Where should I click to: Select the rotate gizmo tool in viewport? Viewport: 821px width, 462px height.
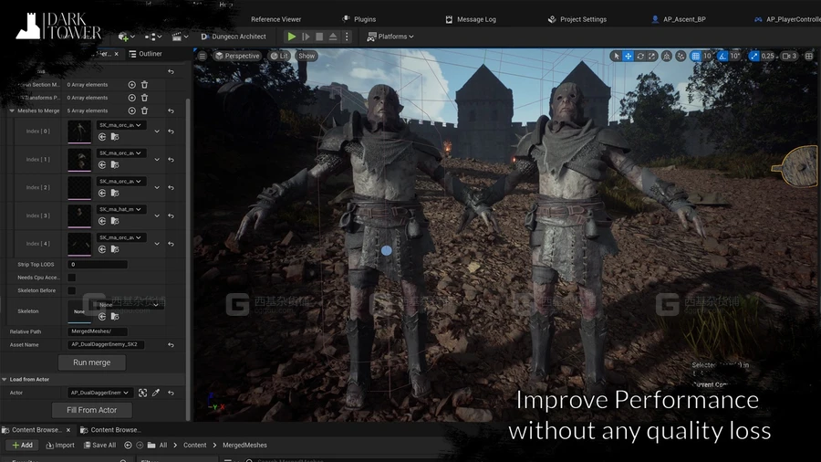click(x=639, y=56)
